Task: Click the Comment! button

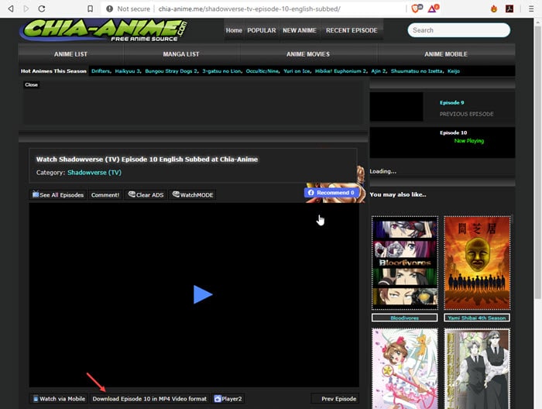Action: pos(105,194)
